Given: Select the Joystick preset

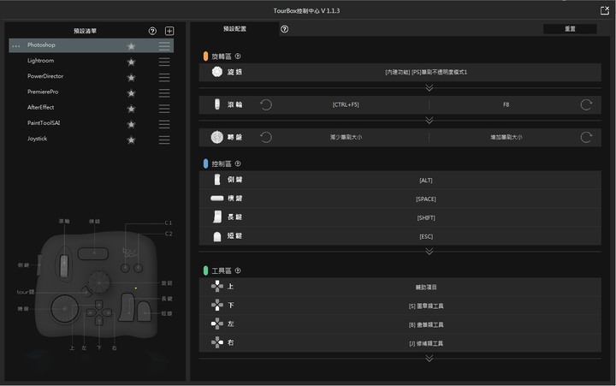Looking at the screenshot, I should pyautogui.click(x=38, y=139).
